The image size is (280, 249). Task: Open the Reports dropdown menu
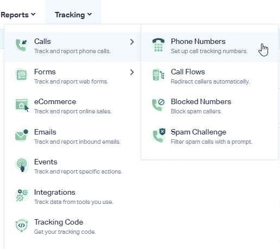pos(18,15)
